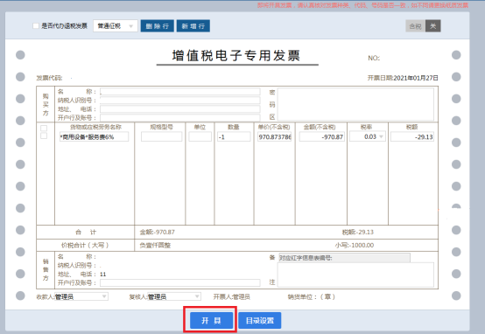The image size is (485, 334).
Task: Click the buyer 地址、电话 field
Action: click(180, 109)
